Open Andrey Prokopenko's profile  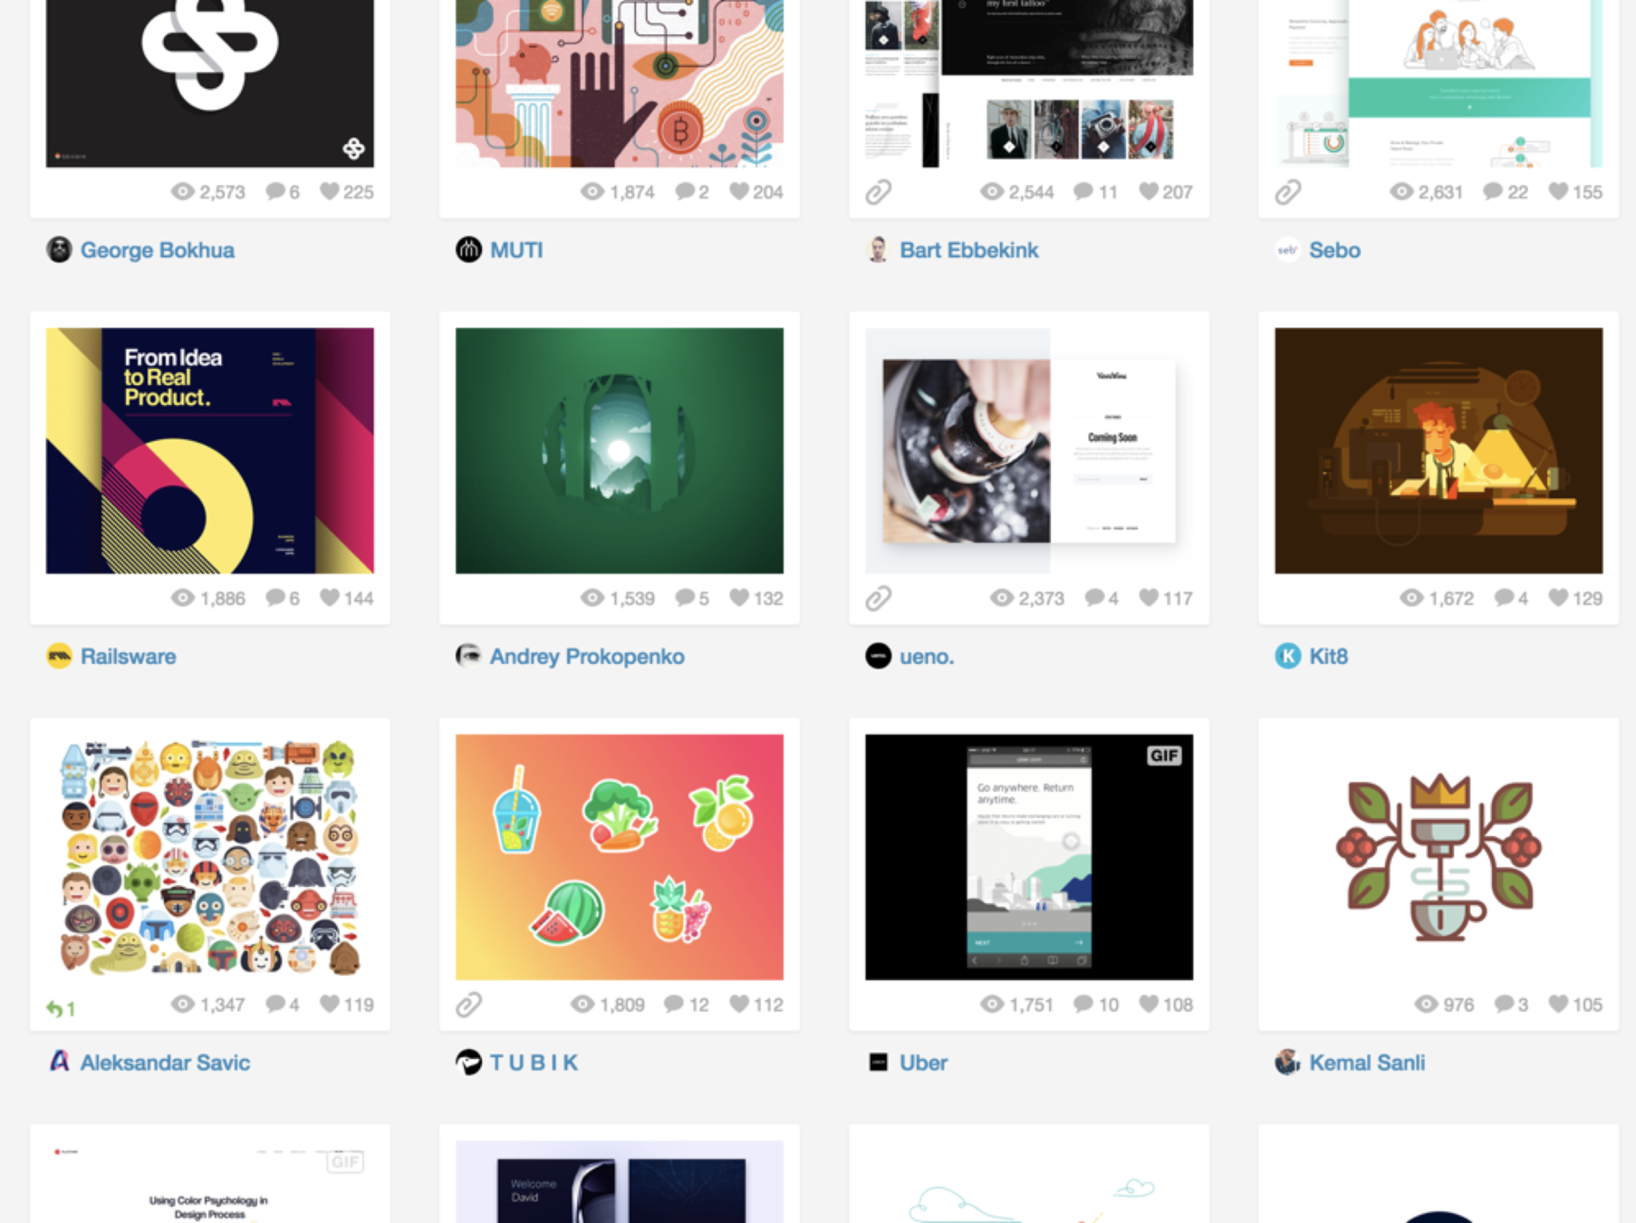tap(587, 656)
